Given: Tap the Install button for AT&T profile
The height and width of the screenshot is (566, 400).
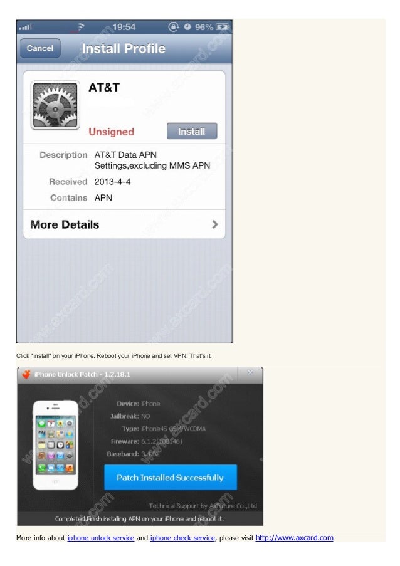Looking at the screenshot, I should [192, 131].
